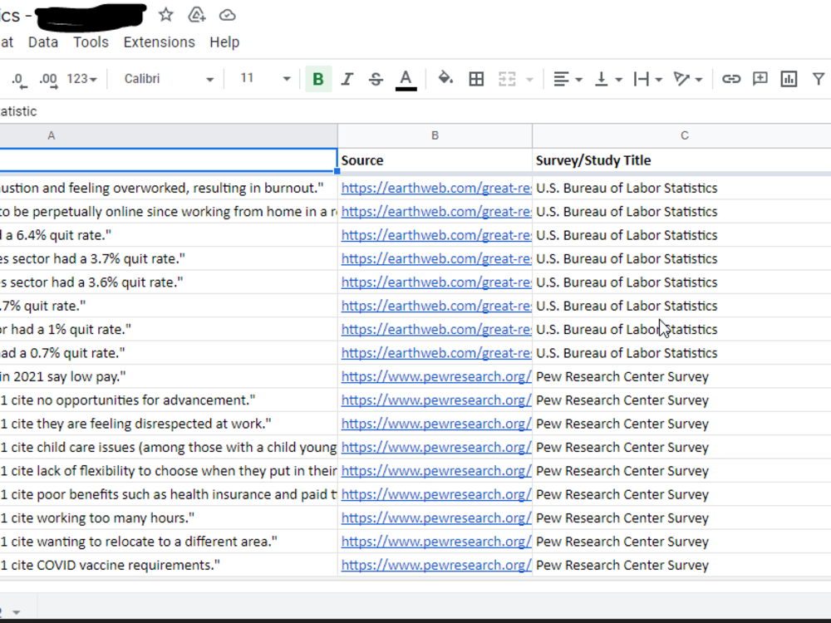Open horizontal align dropdown
The image size is (831, 623).
click(567, 79)
